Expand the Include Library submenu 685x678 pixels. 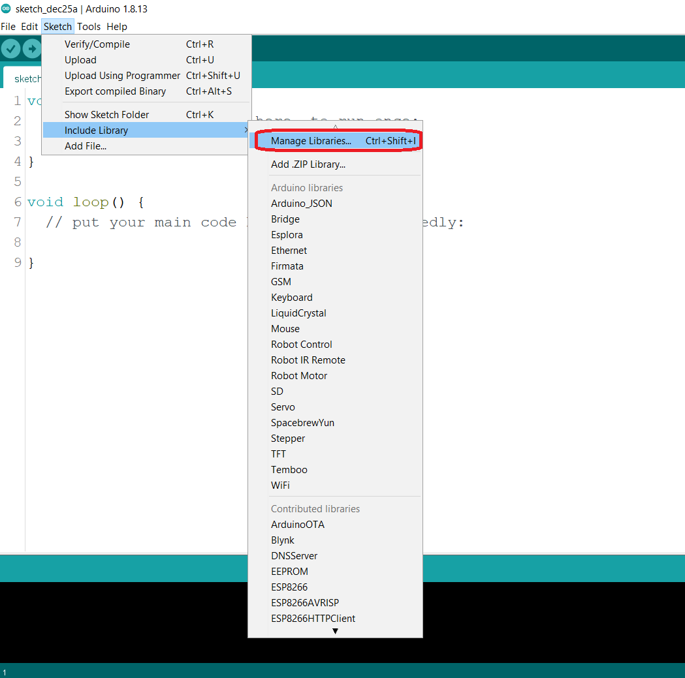click(x=146, y=130)
